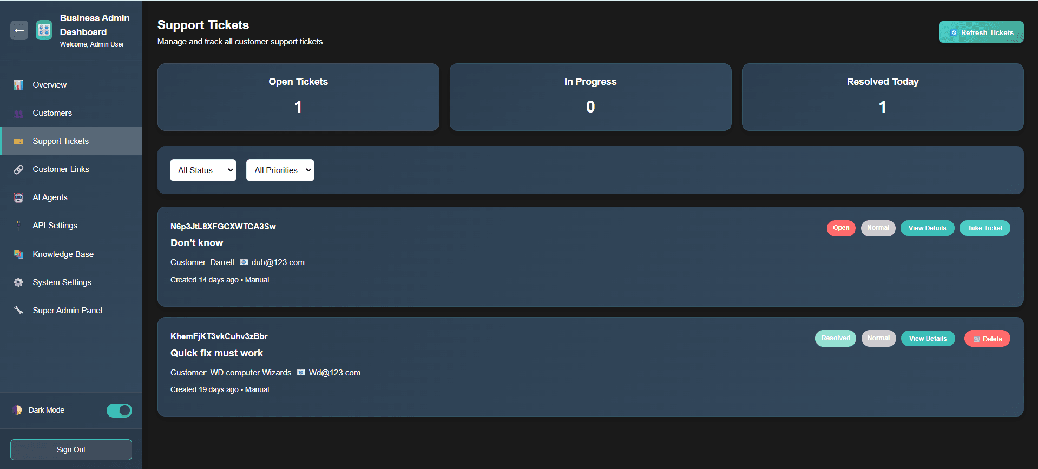The height and width of the screenshot is (469, 1038).
Task: Click the Overview chart icon
Action: coord(18,85)
